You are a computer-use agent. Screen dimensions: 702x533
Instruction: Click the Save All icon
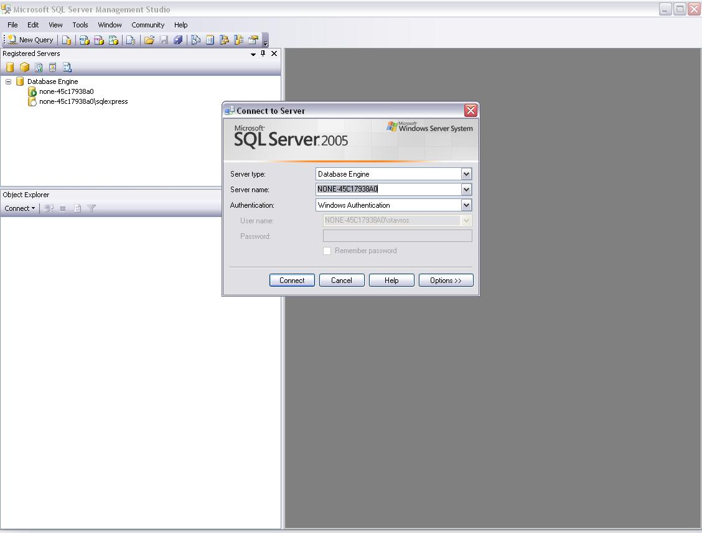tap(178, 40)
